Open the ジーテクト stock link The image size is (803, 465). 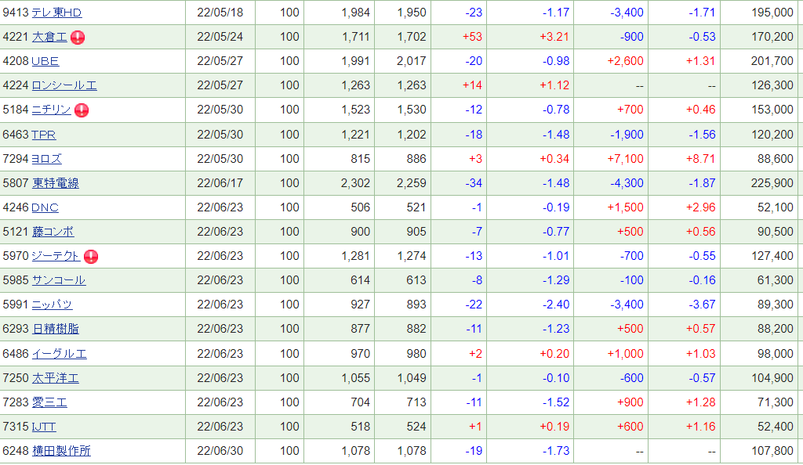click(x=56, y=256)
